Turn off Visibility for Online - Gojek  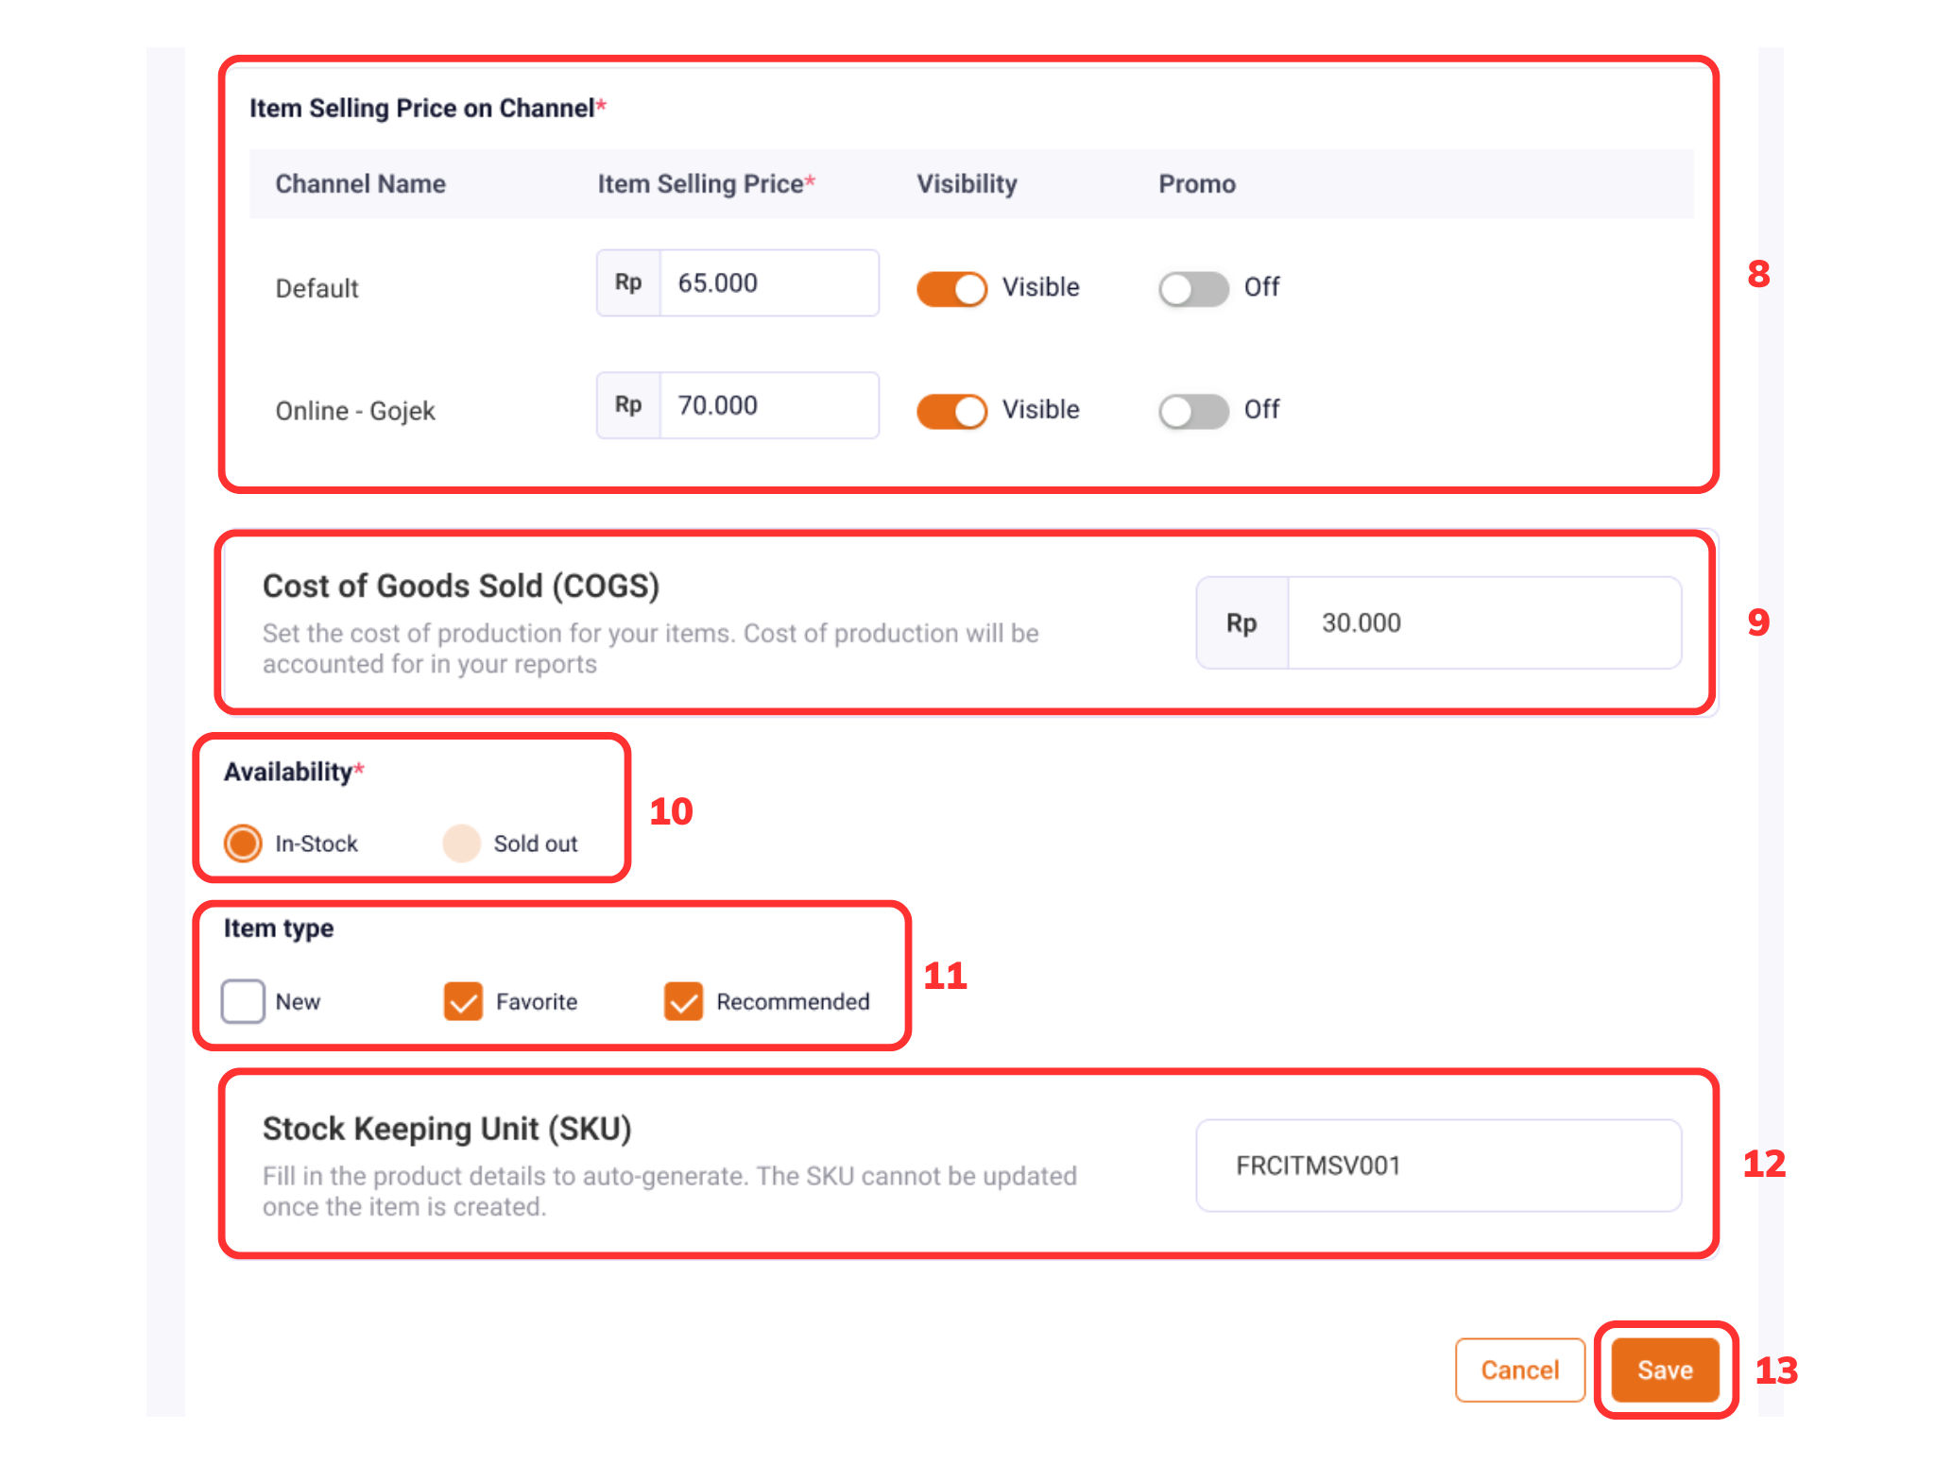[x=950, y=410]
